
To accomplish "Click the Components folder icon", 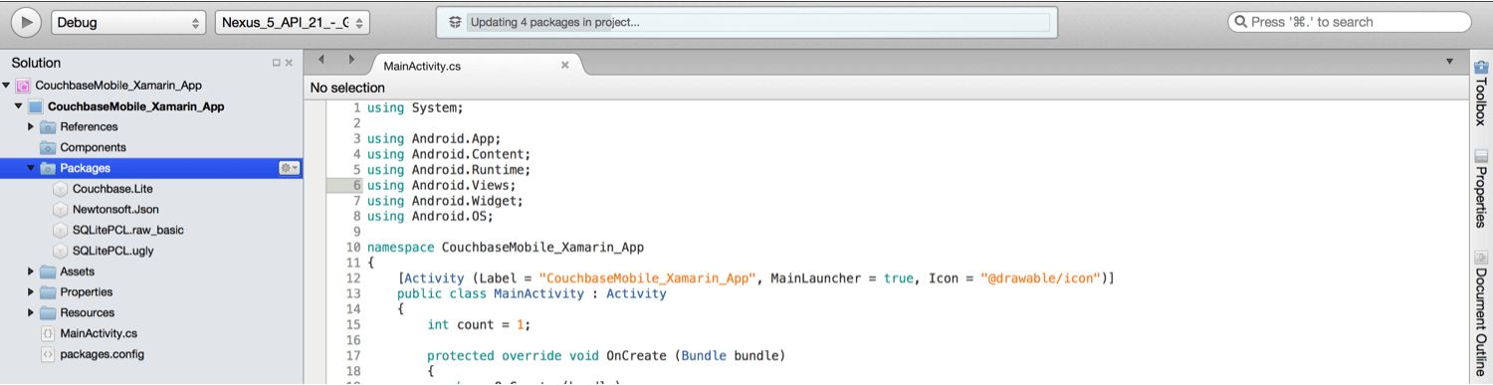I will click(48, 147).
